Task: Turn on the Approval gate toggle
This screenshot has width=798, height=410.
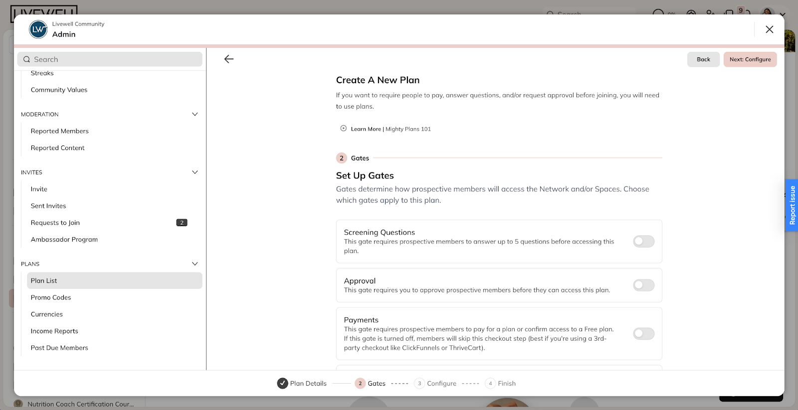Action: coord(643,285)
